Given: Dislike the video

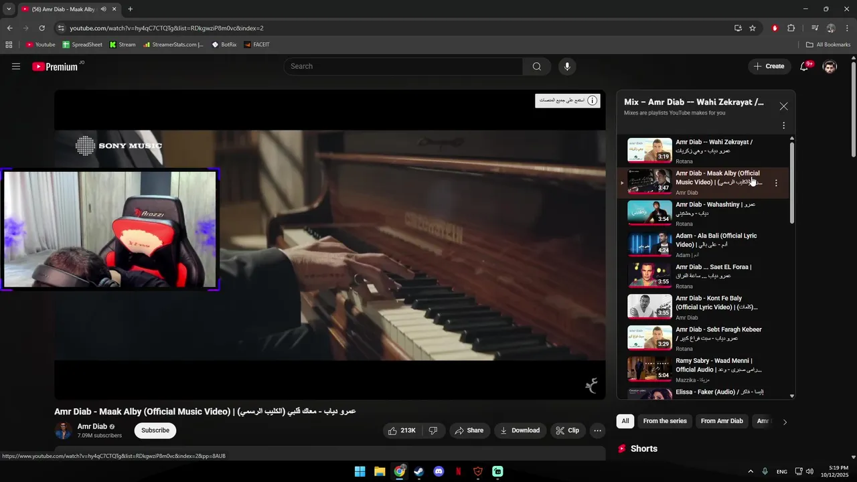Looking at the screenshot, I should [433, 430].
